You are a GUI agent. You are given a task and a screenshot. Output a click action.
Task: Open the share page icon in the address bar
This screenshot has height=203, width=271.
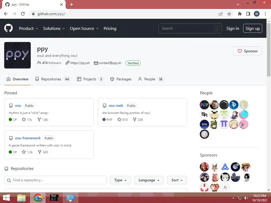click(221, 14)
